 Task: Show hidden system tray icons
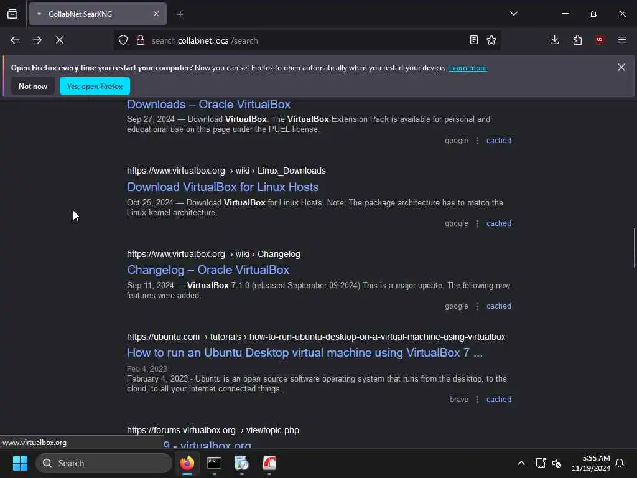[x=521, y=463]
